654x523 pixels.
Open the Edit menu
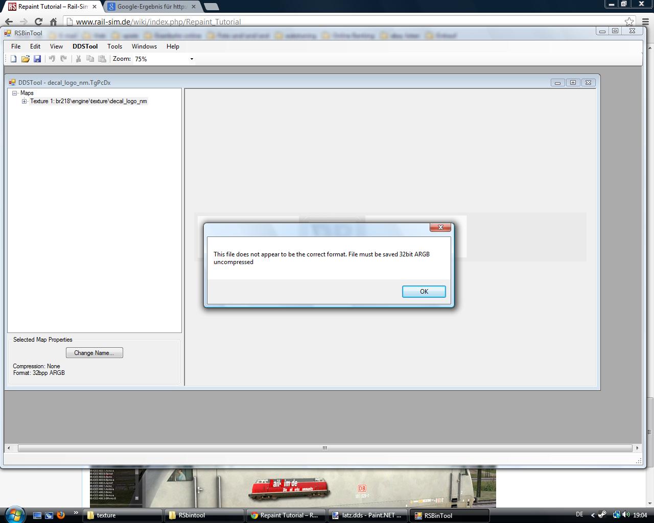click(35, 46)
